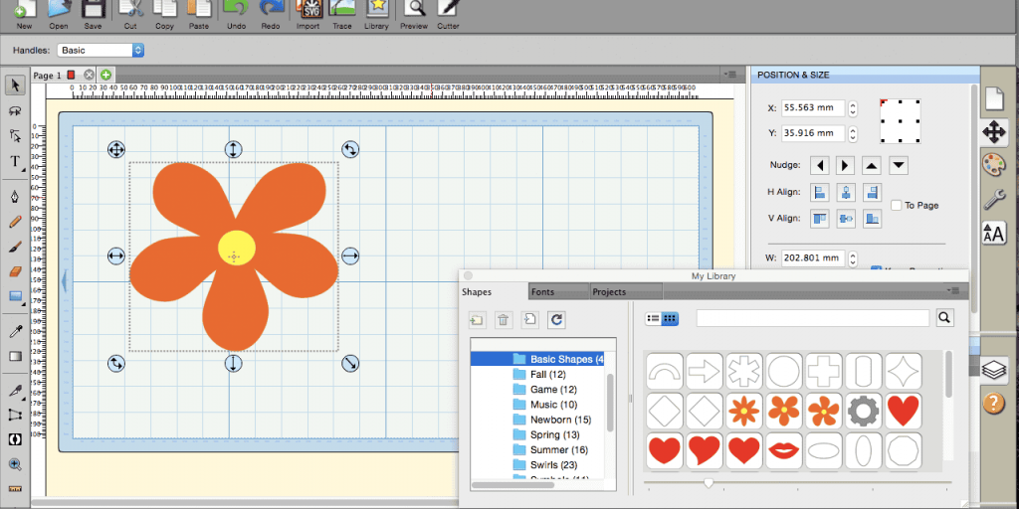Select the Zoom magnifier tool
Screen dimensions: 1019x509
point(15,464)
